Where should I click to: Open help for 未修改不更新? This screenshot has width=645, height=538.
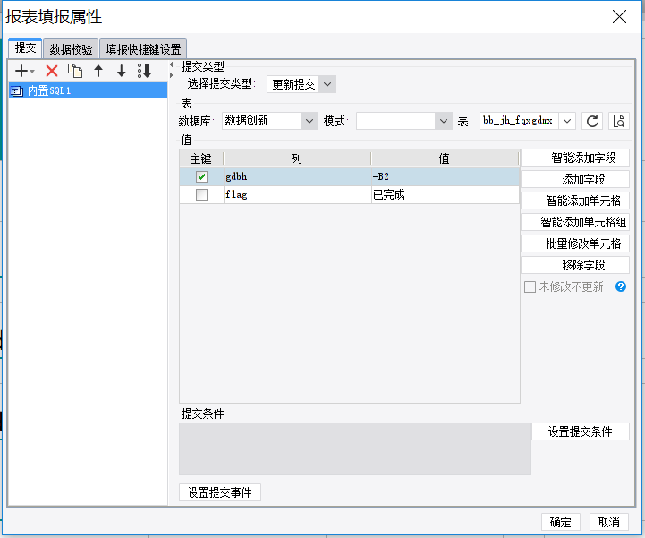pos(621,286)
